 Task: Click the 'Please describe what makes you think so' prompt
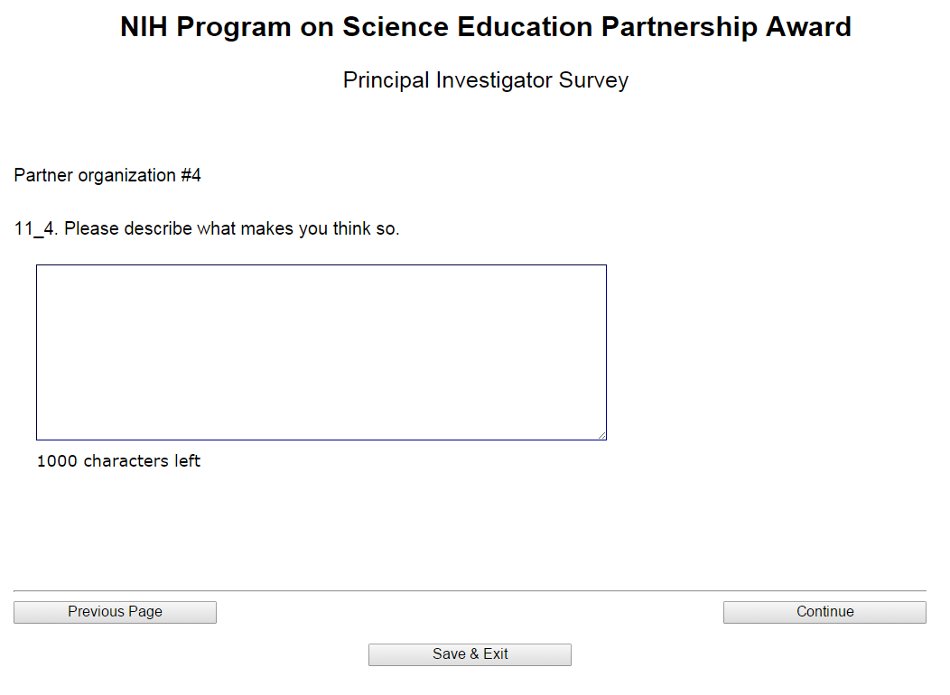pos(232,229)
